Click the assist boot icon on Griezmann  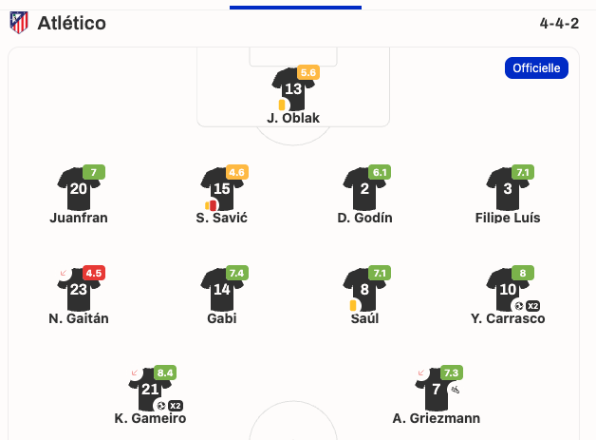click(x=456, y=390)
